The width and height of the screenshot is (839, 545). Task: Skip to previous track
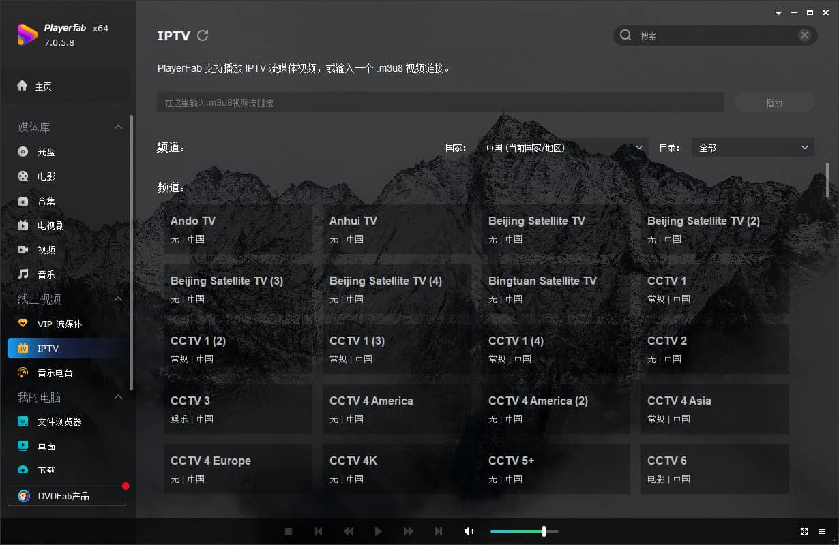pos(319,531)
